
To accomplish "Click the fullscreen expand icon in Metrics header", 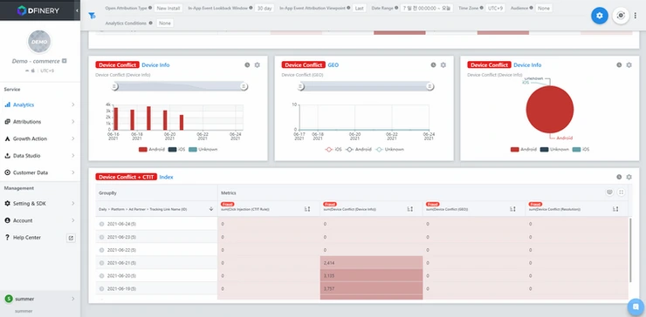I will click(622, 192).
